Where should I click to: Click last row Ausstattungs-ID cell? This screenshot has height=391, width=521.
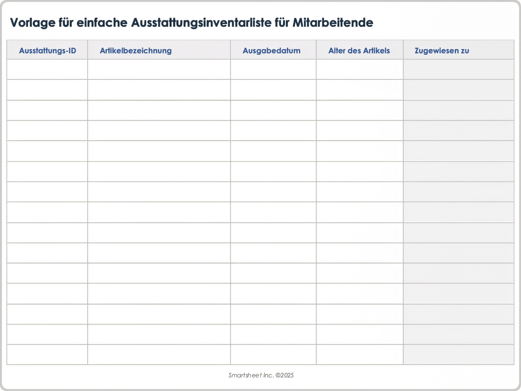(47, 355)
